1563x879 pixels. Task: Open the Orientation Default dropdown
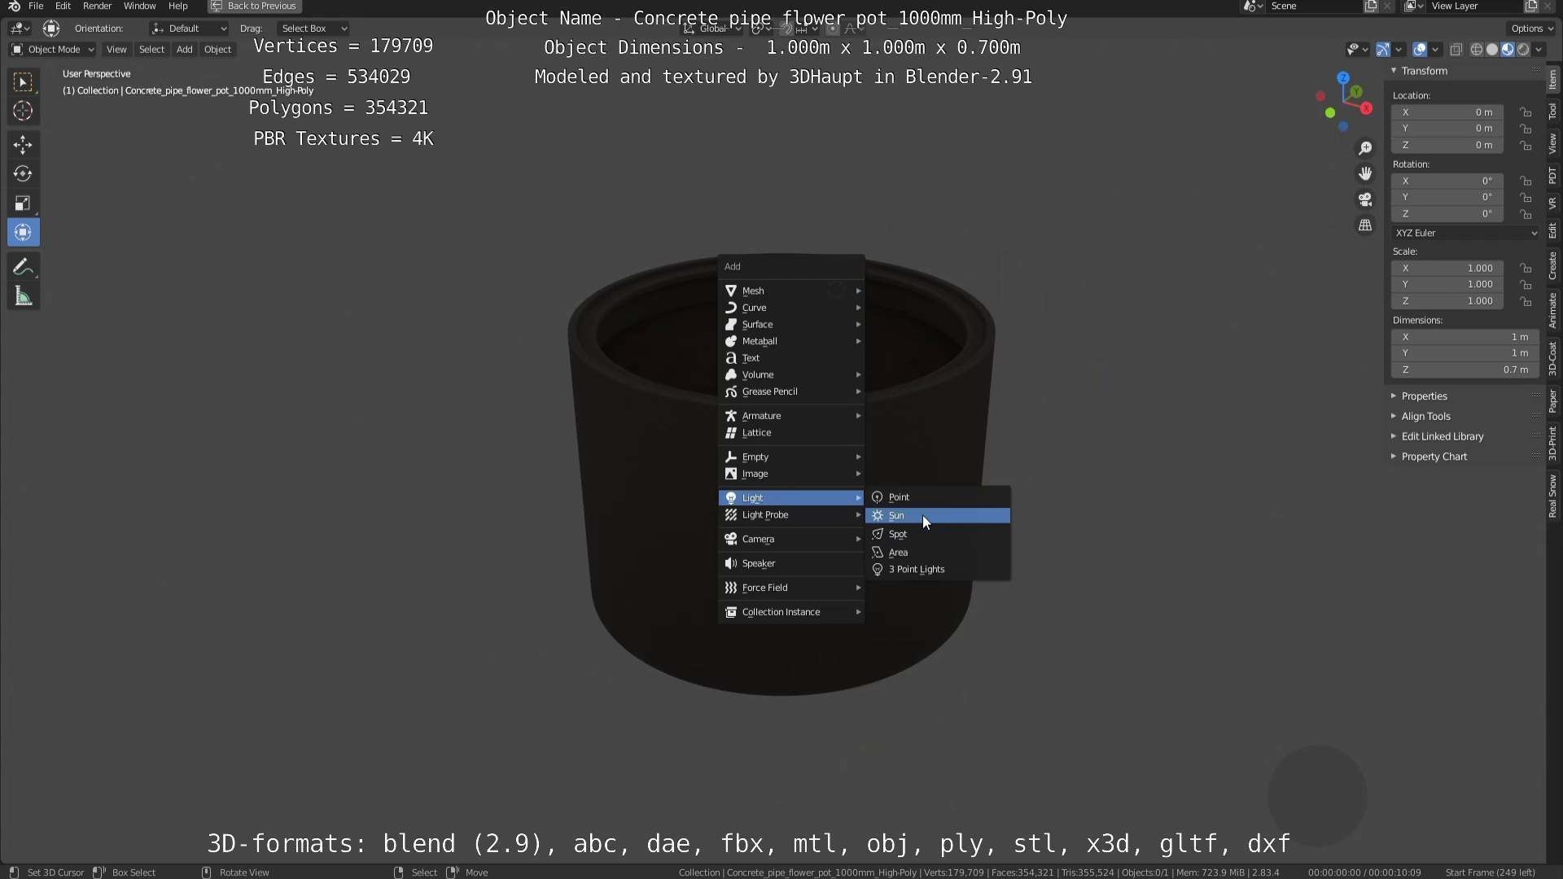[x=189, y=28]
